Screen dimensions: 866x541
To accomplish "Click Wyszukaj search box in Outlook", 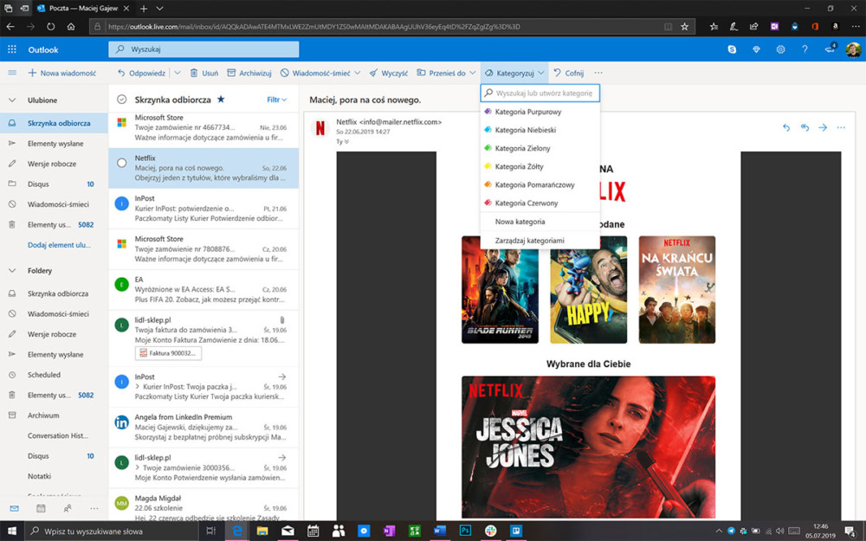I will coord(204,49).
